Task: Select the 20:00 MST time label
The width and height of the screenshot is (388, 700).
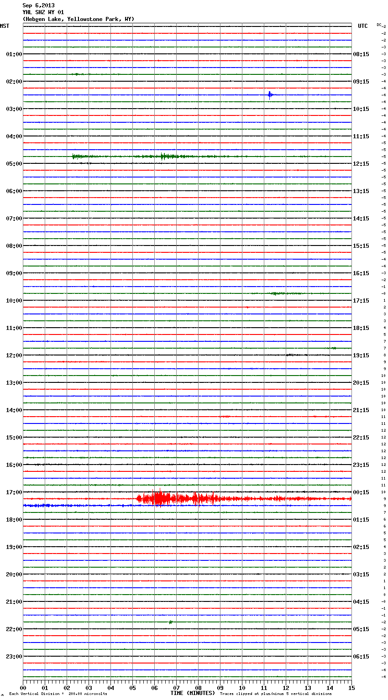Action: coord(14,575)
